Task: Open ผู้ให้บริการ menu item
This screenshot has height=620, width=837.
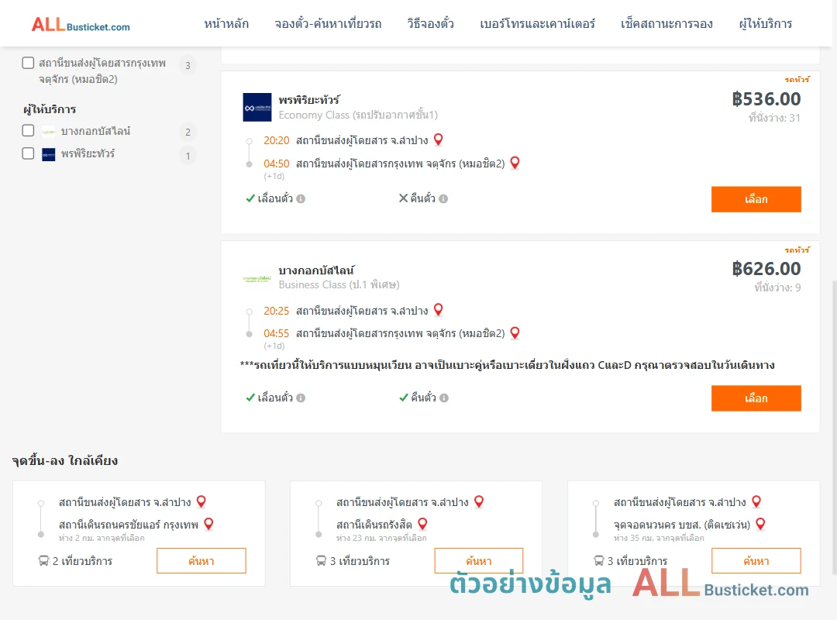Action: coord(765,23)
